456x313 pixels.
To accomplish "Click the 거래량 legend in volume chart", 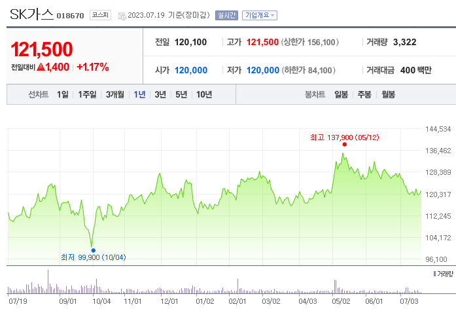I will pos(443,274).
